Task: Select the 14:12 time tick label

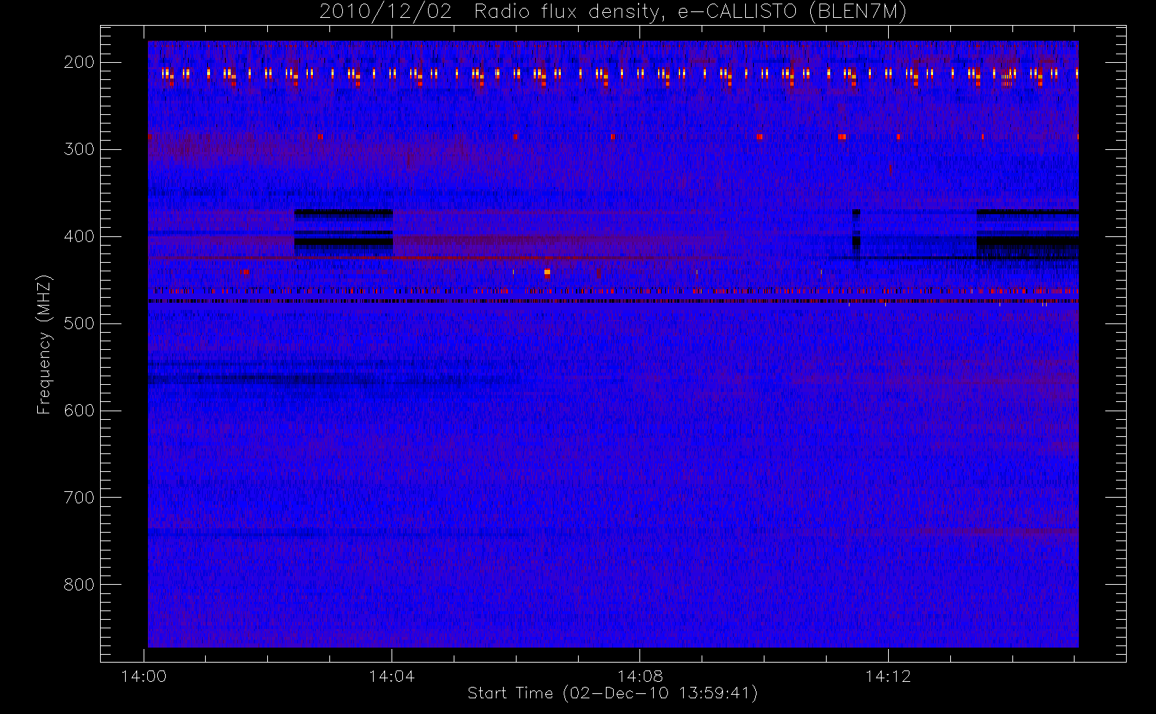Action: 888,676
